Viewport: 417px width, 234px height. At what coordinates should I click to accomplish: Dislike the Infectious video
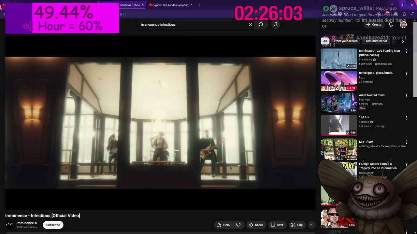coord(238,225)
